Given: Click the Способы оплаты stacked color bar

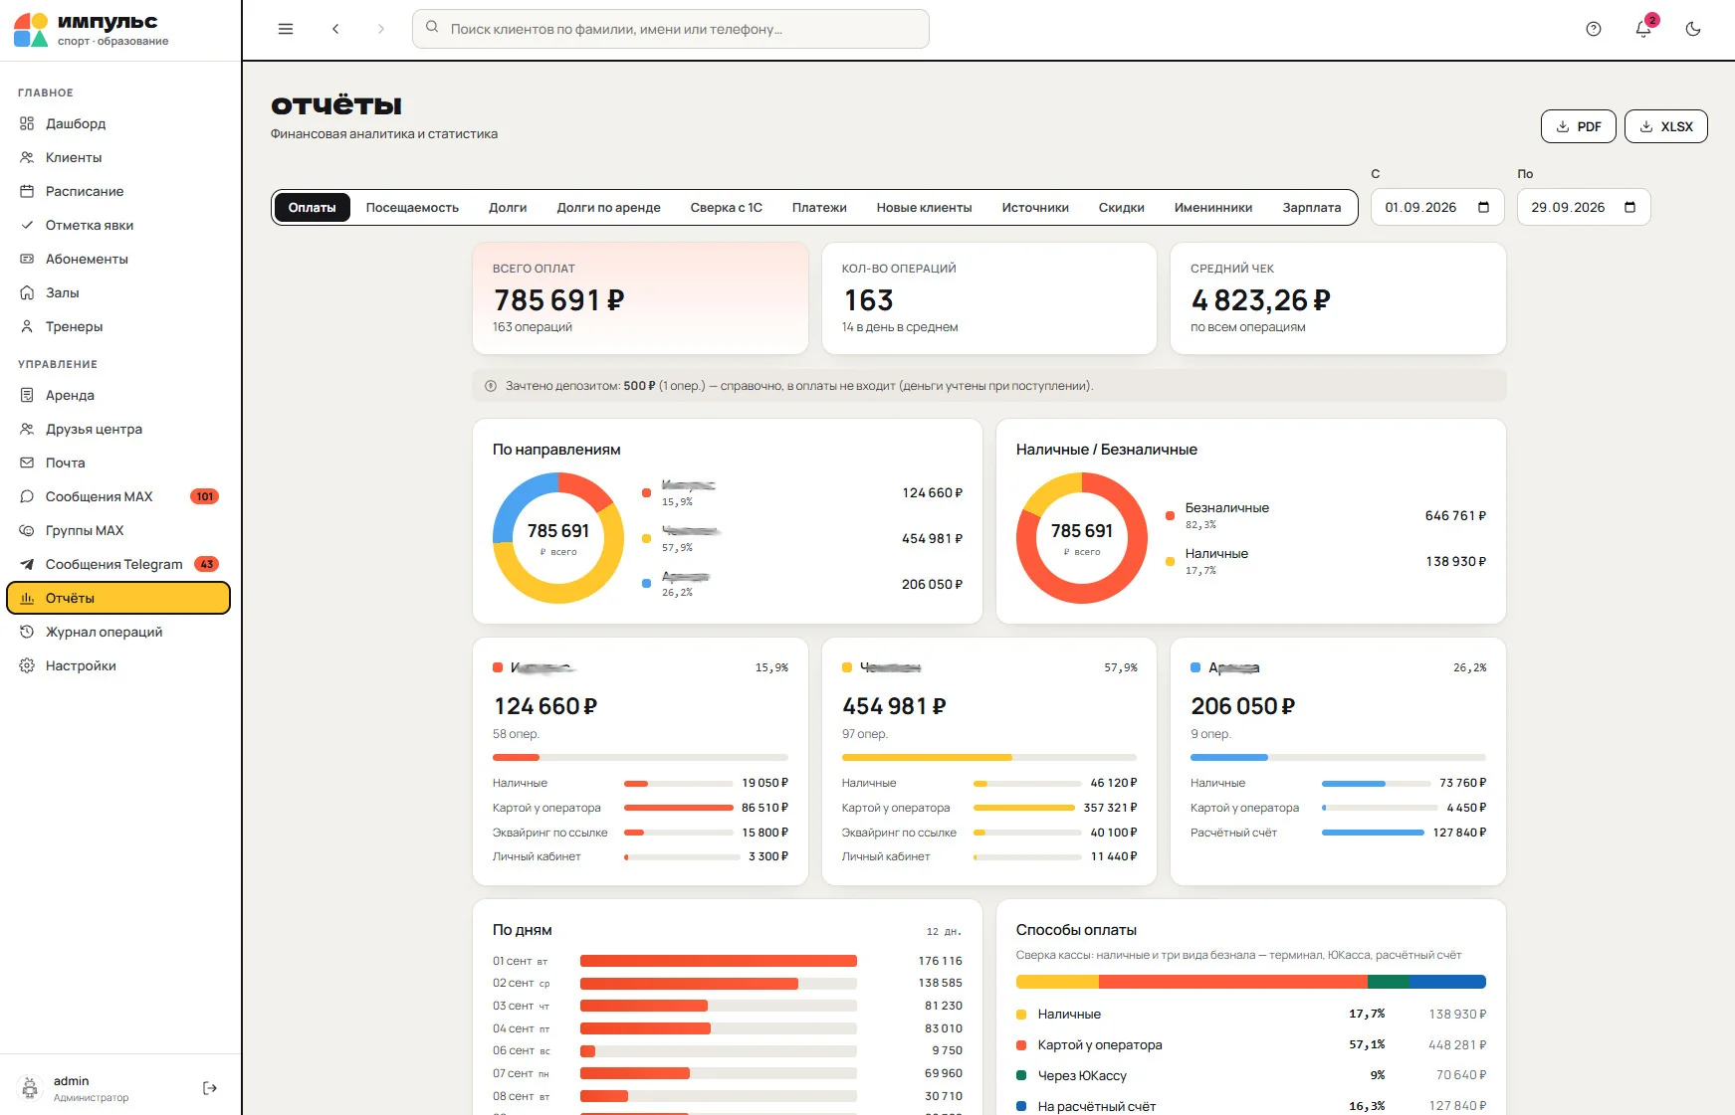Looking at the screenshot, I should [x=1250, y=982].
